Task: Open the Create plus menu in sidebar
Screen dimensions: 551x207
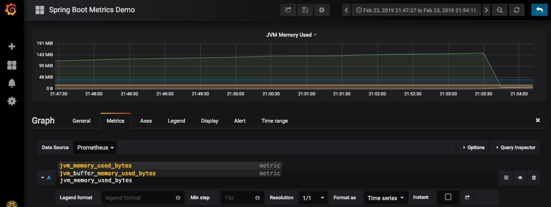Action: click(12, 46)
